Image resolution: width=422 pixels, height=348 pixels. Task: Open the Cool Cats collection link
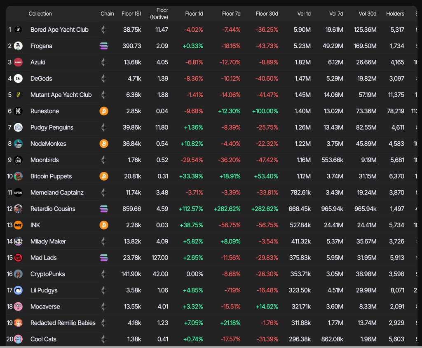(x=43, y=339)
